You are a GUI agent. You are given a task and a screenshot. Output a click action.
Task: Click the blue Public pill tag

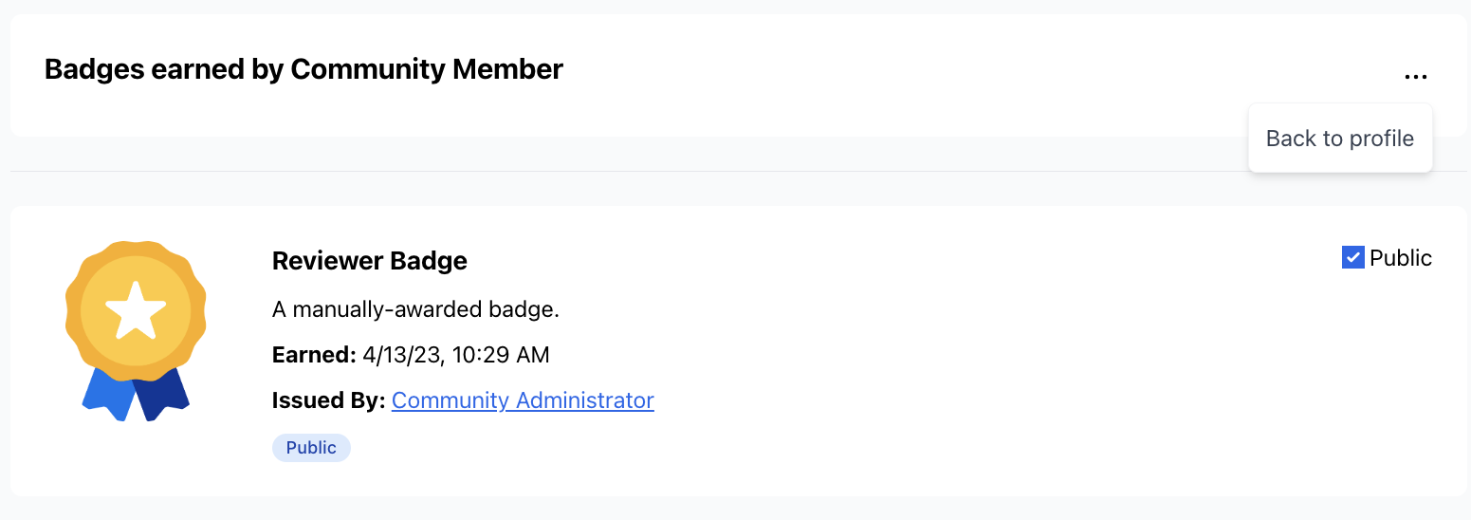tap(311, 448)
